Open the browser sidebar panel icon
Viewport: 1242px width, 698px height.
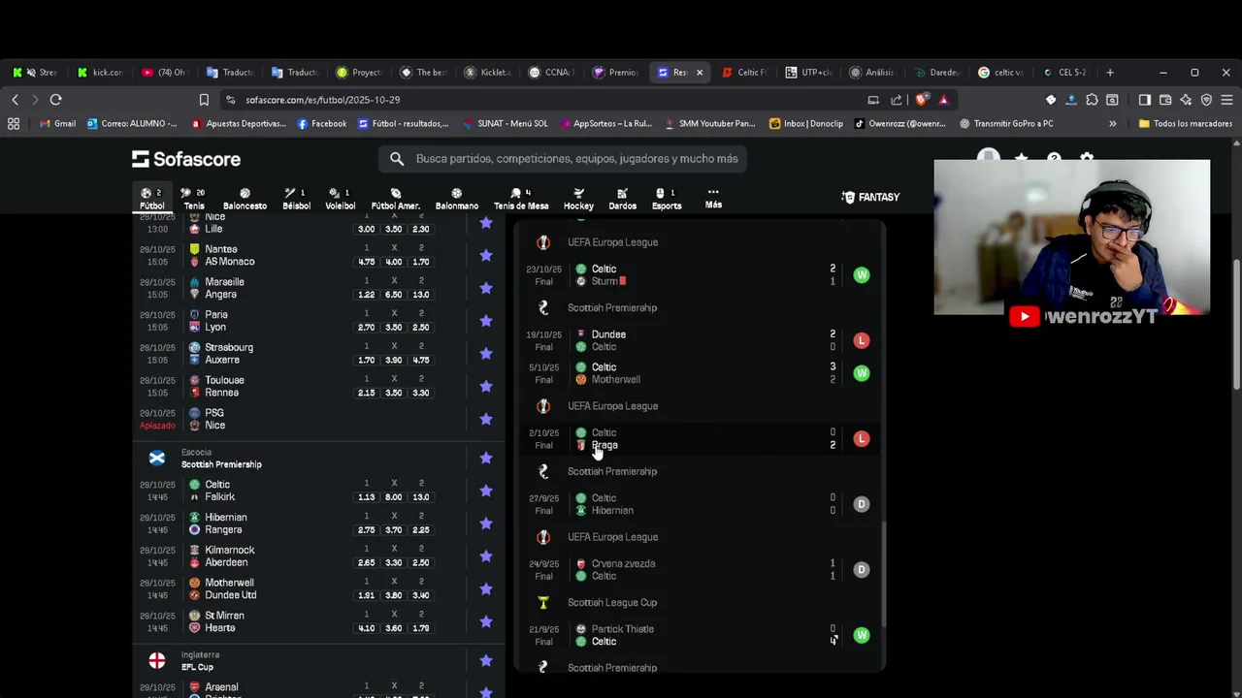(x=1144, y=100)
